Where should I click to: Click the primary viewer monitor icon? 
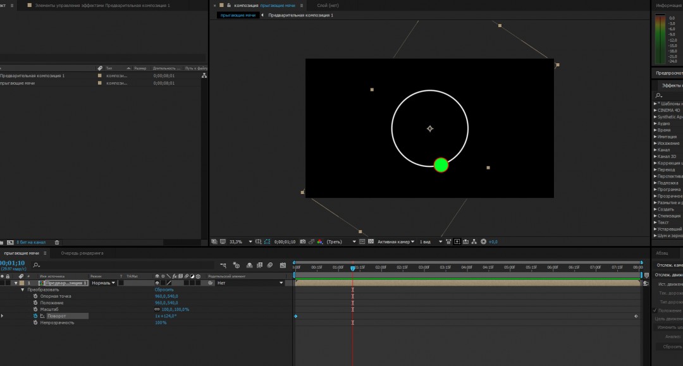click(223, 241)
